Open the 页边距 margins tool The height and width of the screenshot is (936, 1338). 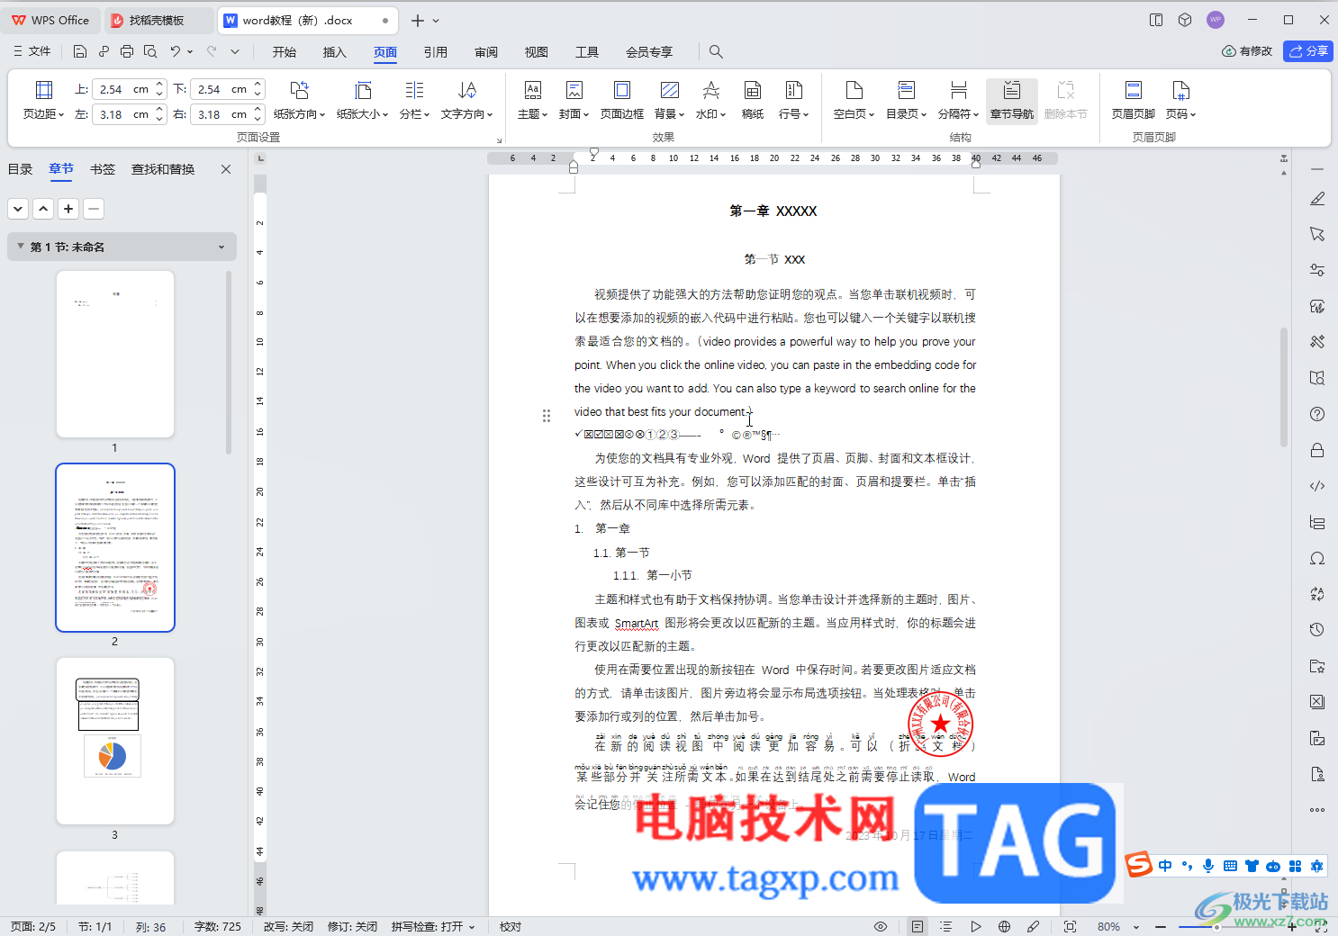(43, 100)
